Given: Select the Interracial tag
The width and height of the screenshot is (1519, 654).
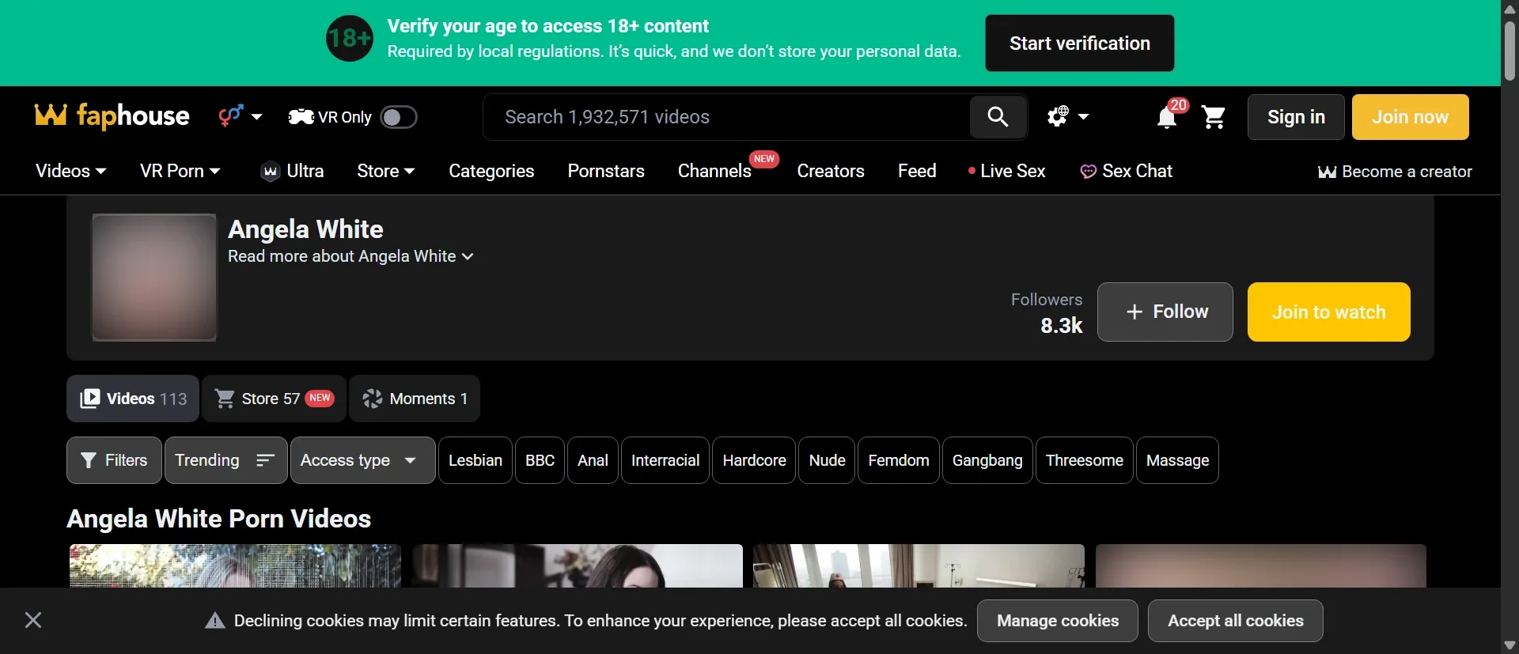Looking at the screenshot, I should point(665,460).
